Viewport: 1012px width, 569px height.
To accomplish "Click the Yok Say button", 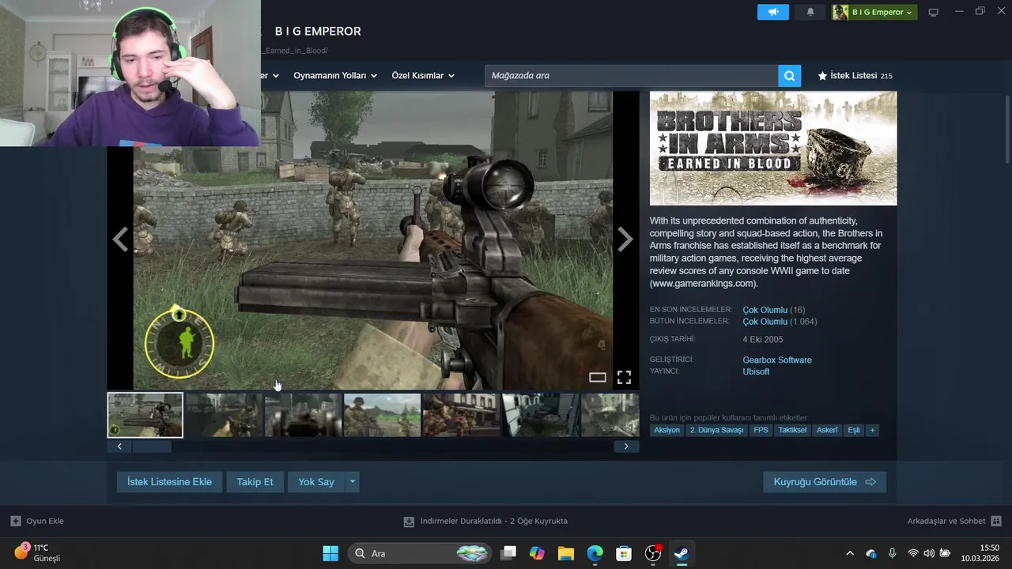I will [316, 482].
